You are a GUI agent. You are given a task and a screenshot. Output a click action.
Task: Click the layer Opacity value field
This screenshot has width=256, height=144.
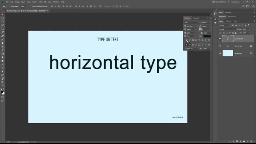tap(245, 29)
